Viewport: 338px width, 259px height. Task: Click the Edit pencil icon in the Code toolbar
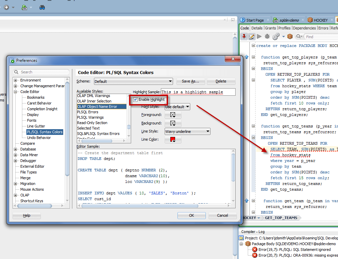[x=251, y=37]
